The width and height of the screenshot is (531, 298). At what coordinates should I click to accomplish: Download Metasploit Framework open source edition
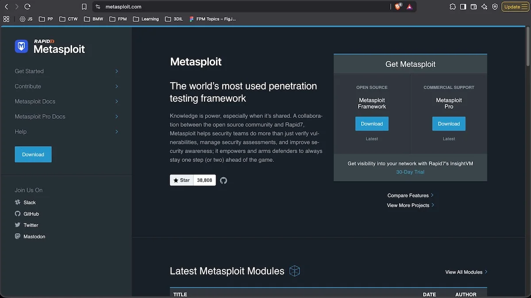click(372, 124)
